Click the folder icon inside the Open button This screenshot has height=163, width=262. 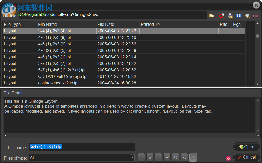[242, 147]
